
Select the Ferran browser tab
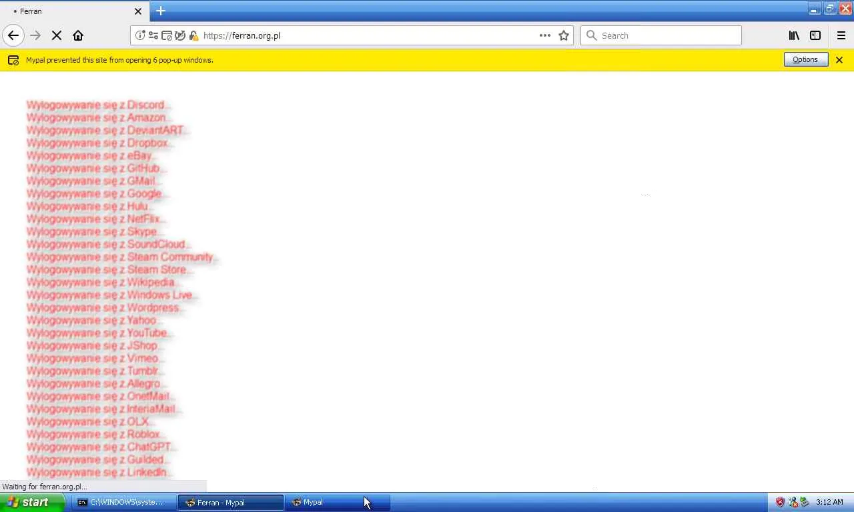pyautogui.click(x=74, y=11)
